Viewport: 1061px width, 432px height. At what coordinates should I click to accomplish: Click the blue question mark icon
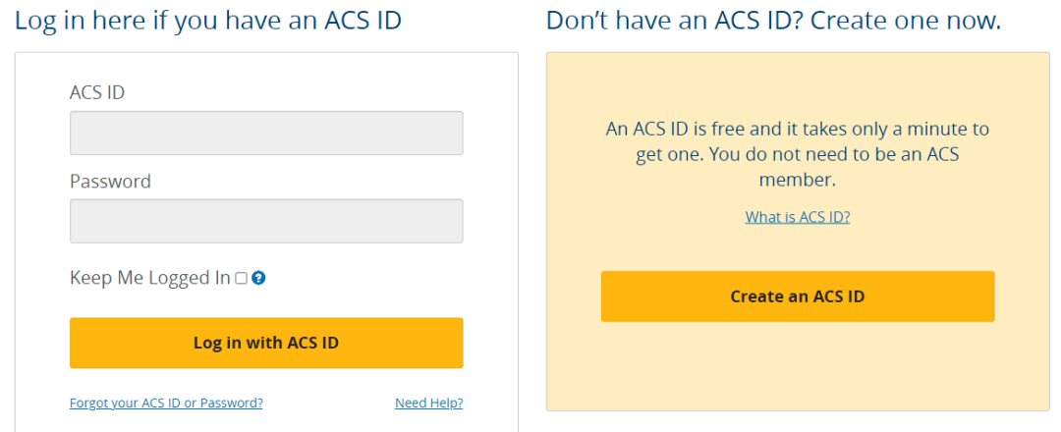(259, 278)
